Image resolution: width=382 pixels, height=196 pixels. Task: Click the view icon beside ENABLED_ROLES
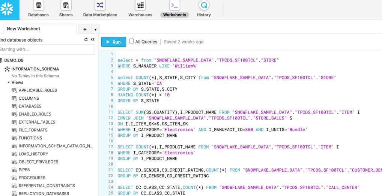click(x=14, y=114)
